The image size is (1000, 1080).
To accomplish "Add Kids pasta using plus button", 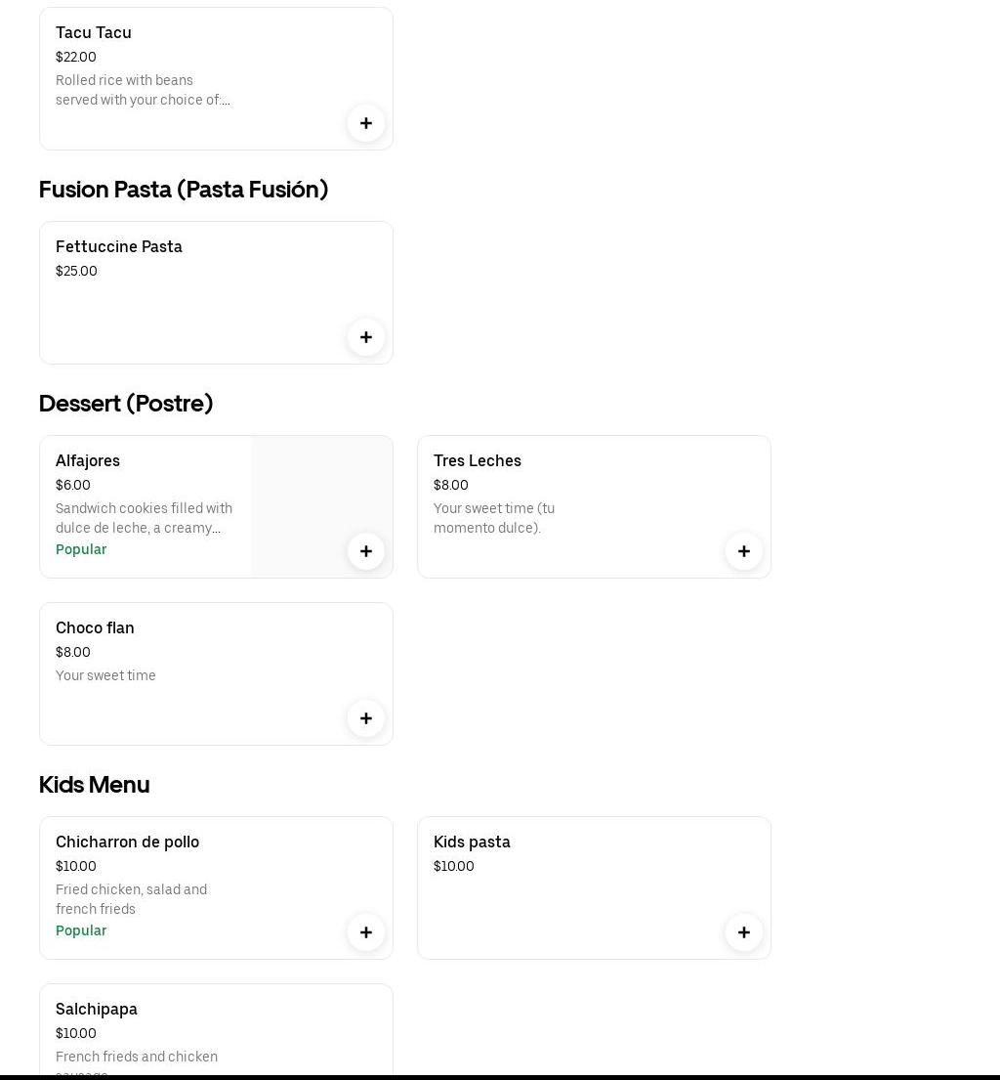I will coord(744,932).
